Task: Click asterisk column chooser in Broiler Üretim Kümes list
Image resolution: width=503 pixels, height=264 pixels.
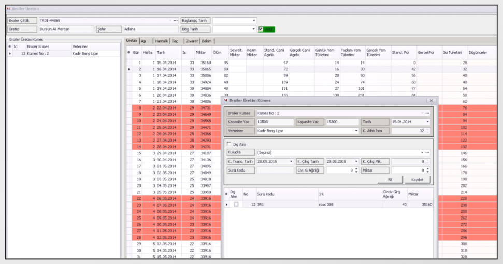Action: click(x=10, y=46)
